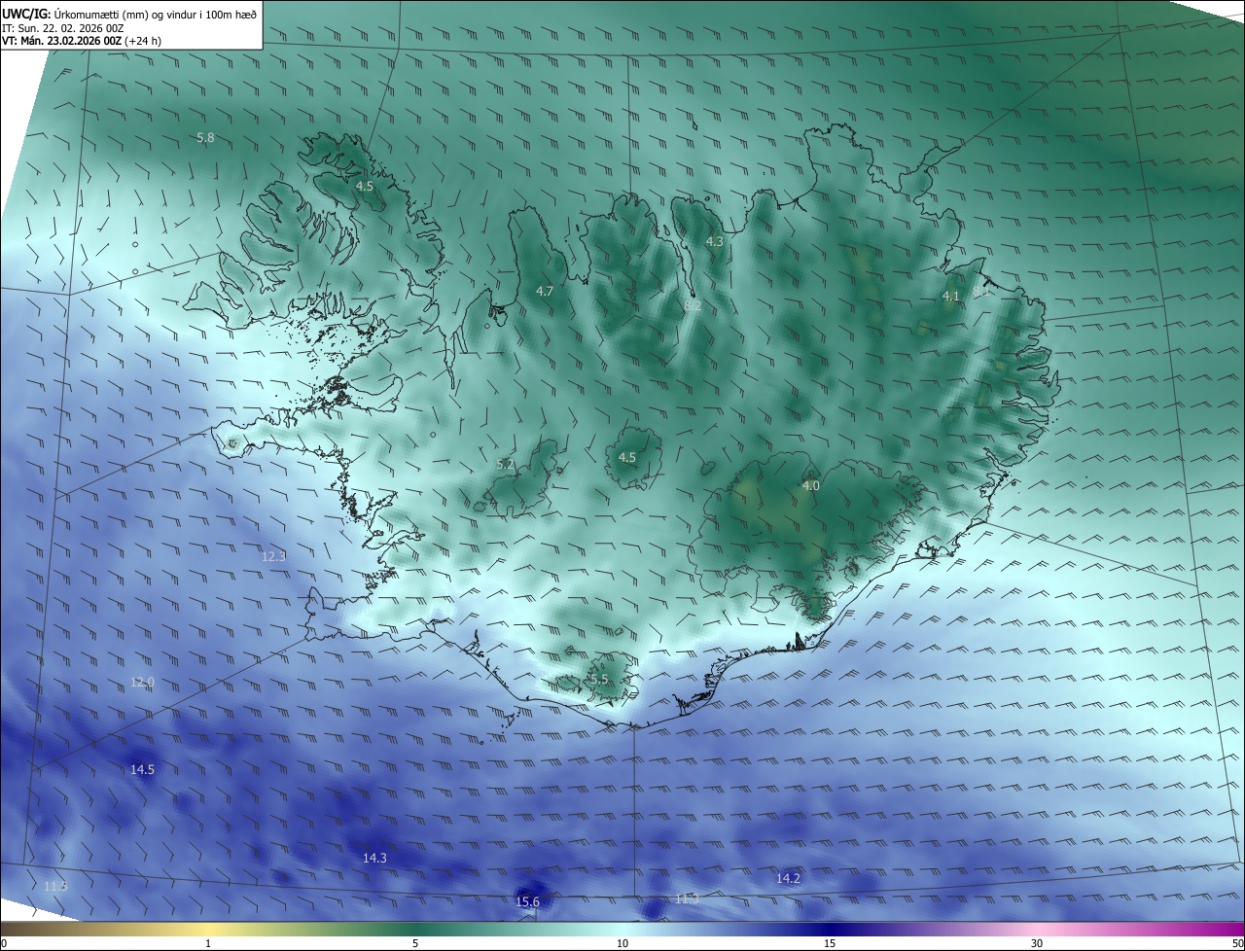
Task: Click the '15' tick label on the colour scale
Action: point(830,943)
